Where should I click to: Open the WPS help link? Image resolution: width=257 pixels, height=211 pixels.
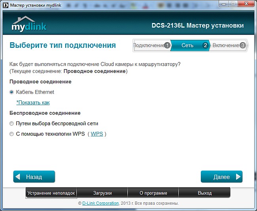pos(96,134)
